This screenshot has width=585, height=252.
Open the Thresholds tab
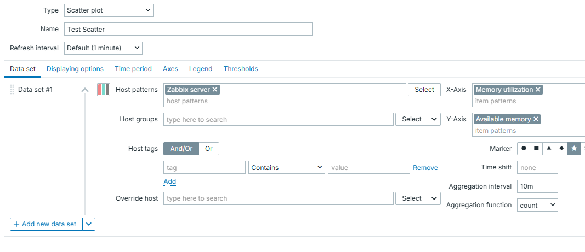coord(241,69)
